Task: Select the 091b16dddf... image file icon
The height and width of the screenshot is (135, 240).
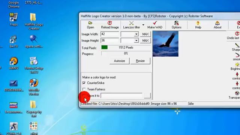Action: click(x=13, y=86)
